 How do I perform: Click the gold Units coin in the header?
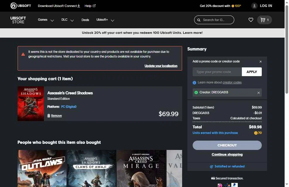233,6
